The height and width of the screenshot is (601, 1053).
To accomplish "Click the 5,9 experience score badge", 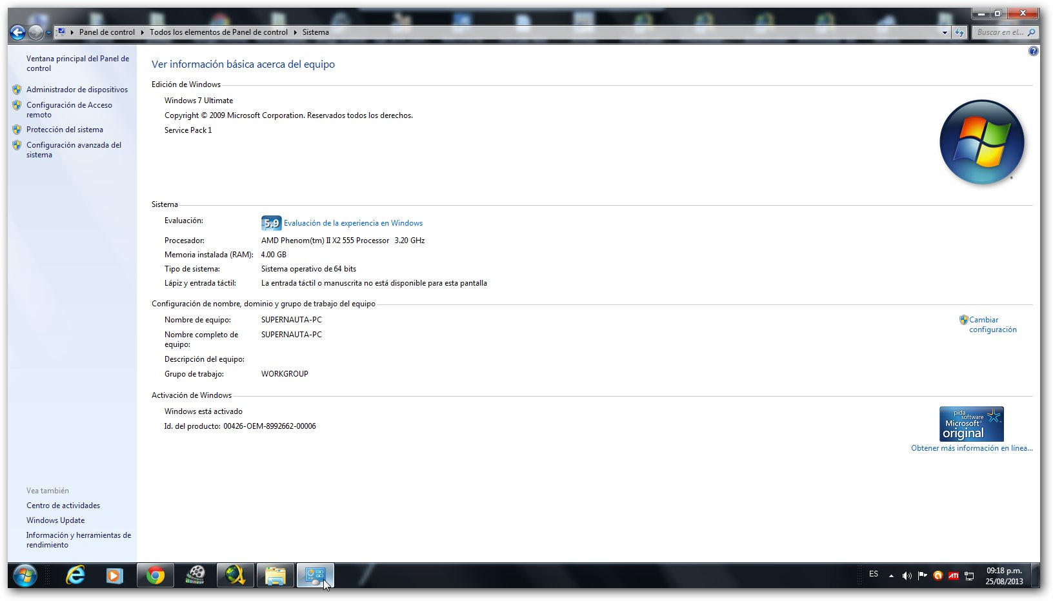I will tap(271, 223).
